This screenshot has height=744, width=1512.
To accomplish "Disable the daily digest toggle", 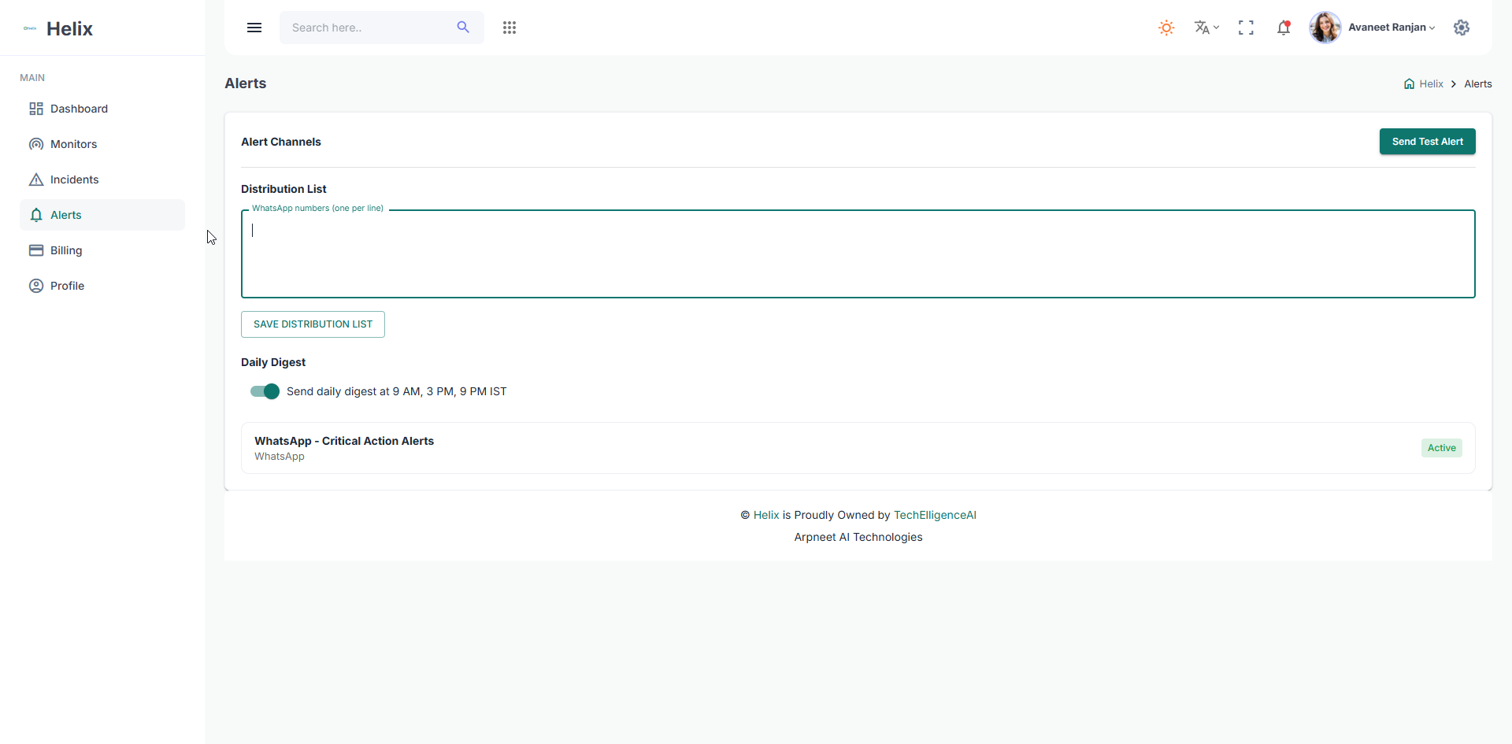I will pyautogui.click(x=264, y=391).
